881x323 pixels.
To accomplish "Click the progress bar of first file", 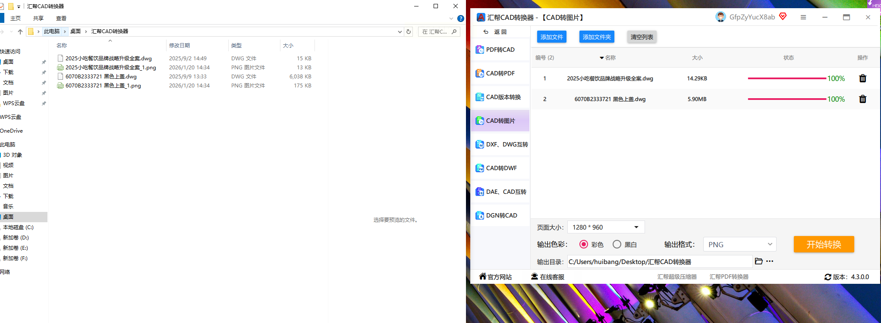I will 787,78.
